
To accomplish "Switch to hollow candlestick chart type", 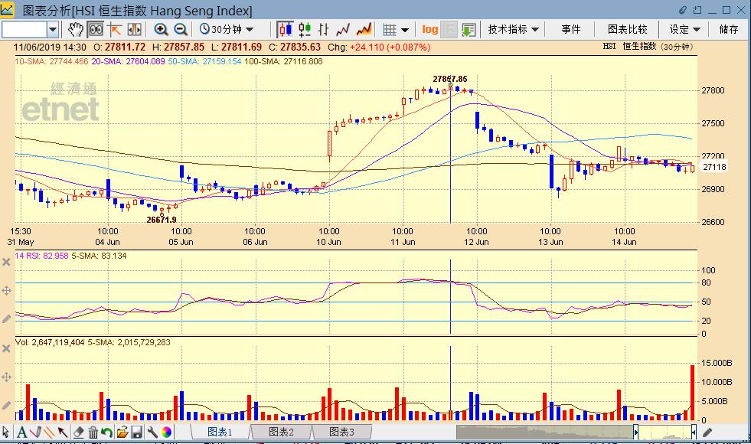I will pos(305,30).
